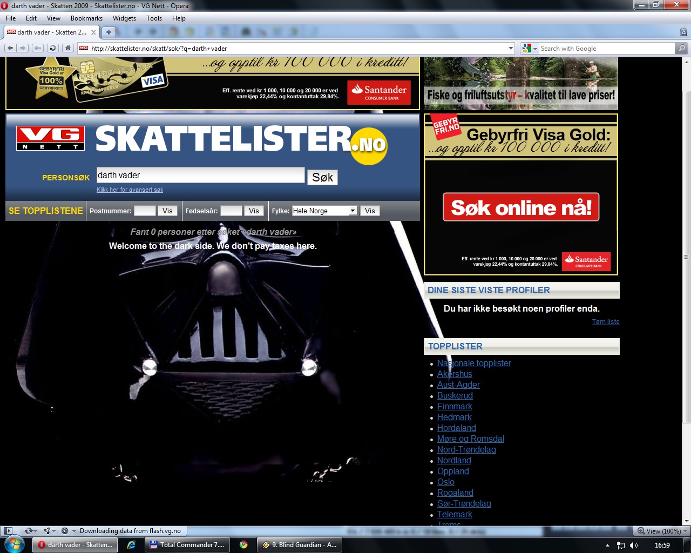This screenshot has width=691, height=553.
Task: Click the Santander logo in top banner
Action: pos(379,92)
